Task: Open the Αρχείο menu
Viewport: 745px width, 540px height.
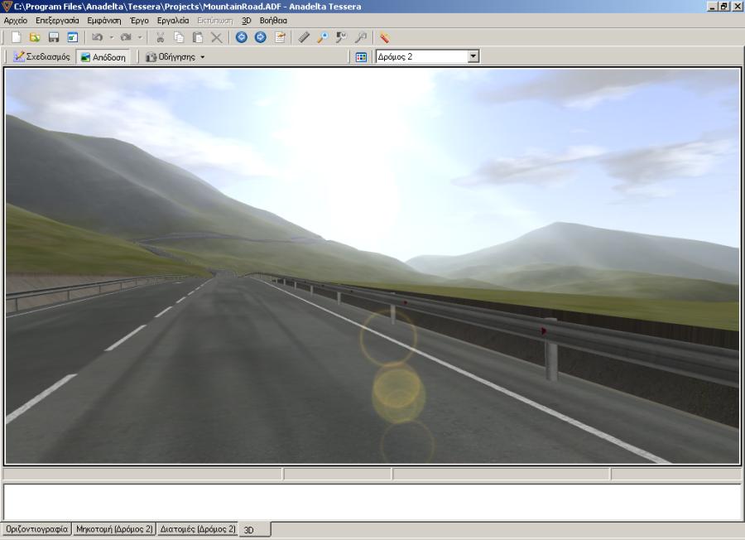Action: point(16,20)
